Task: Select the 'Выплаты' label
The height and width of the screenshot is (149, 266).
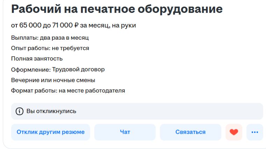Action: 24,38
